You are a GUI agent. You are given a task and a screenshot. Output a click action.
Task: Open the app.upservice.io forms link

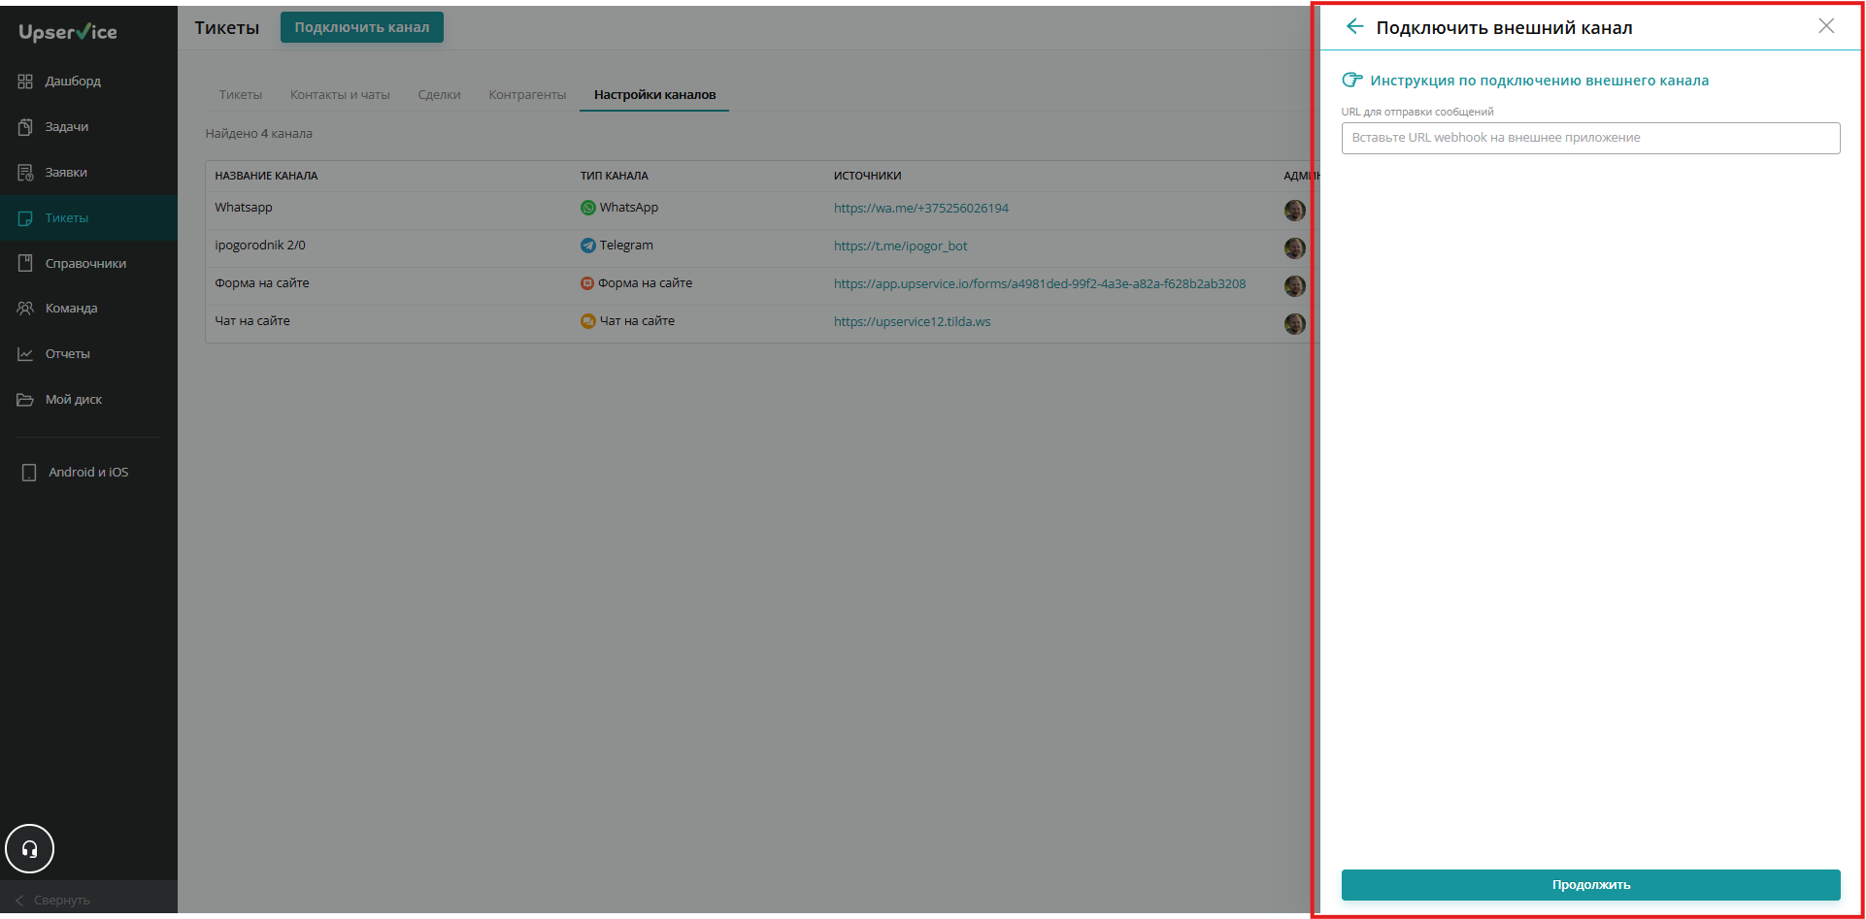[1040, 284]
